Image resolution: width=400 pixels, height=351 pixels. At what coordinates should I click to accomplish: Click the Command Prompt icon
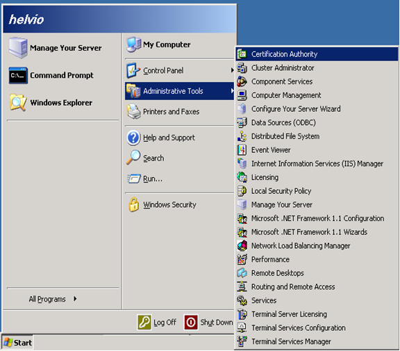pos(18,75)
